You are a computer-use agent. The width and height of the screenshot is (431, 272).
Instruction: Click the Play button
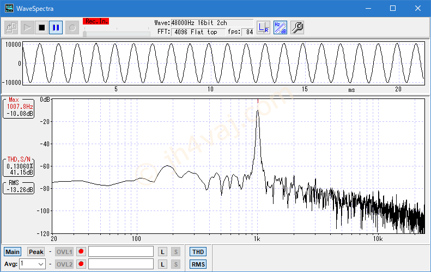[27, 27]
